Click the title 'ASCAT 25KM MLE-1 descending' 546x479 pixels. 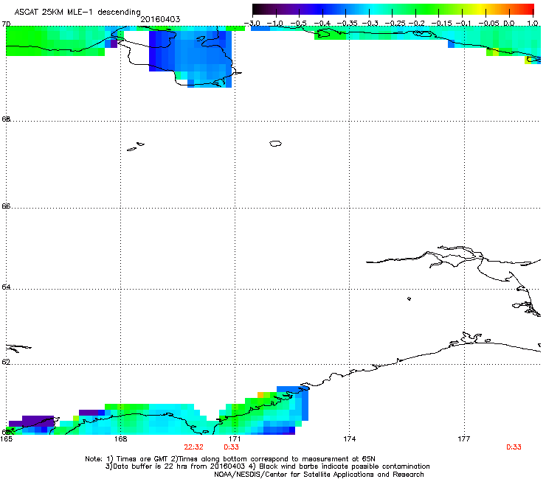[x=77, y=13]
